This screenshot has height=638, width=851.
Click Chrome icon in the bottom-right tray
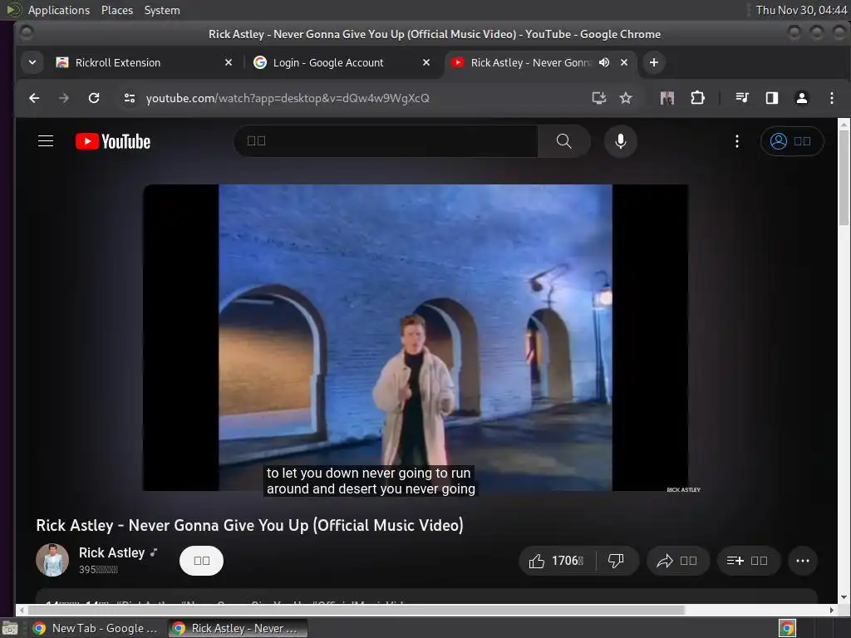pyautogui.click(x=787, y=628)
